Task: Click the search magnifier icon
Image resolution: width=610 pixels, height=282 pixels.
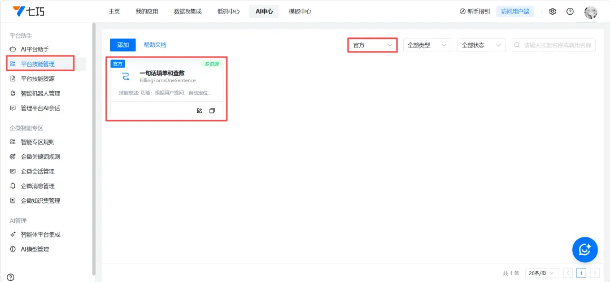Action: tap(517, 45)
